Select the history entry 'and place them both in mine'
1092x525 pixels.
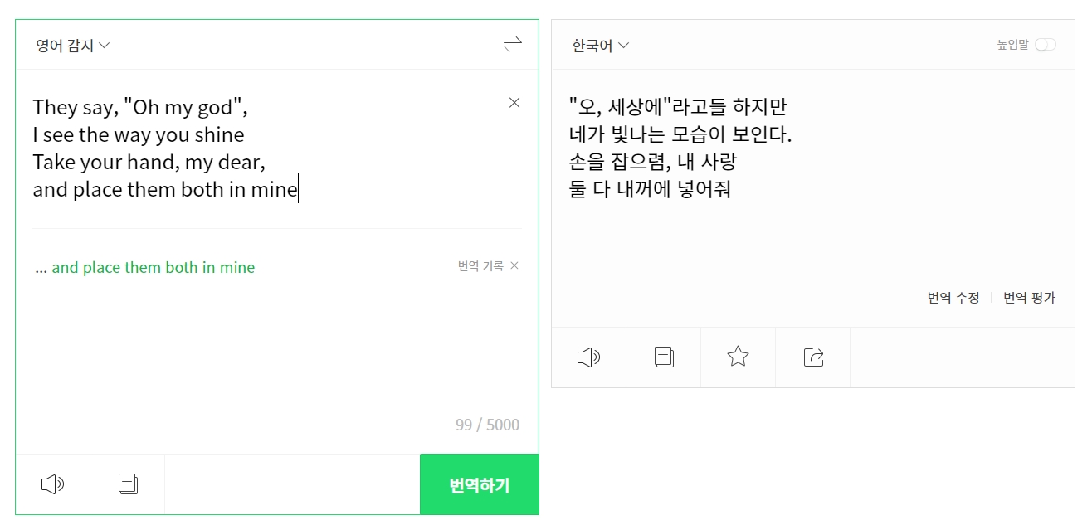coord(146,267)
